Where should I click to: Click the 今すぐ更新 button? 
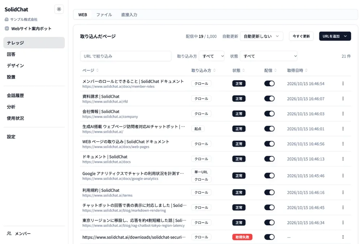(x=301, y=36)
